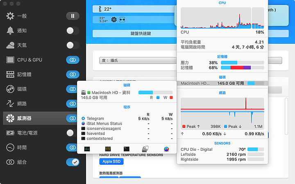295x184 pixels.
Task: Click the arrows icon beside the fan preview
Action: coord(122,20)
